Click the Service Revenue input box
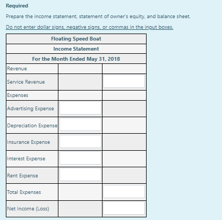 pyautogui.click(x=124, y=82)
